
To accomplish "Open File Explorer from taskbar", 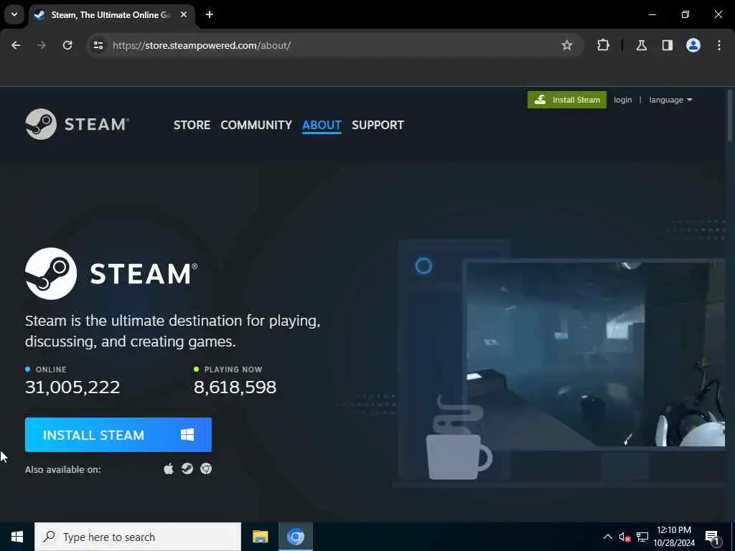I will click(260, 537).
